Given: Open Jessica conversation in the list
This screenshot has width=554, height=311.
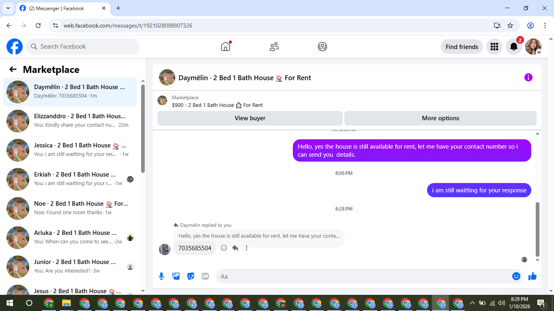Looking at the screenshot, I should coord(70,150).
